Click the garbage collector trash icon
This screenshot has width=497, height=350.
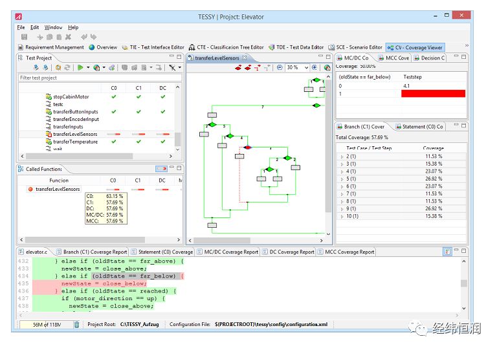[x=77, y=324]
